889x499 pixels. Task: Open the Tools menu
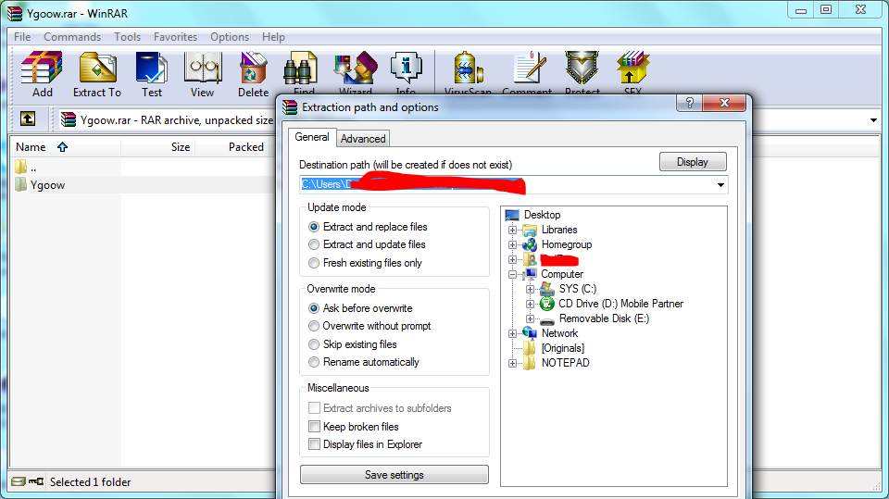pos(127,37)
